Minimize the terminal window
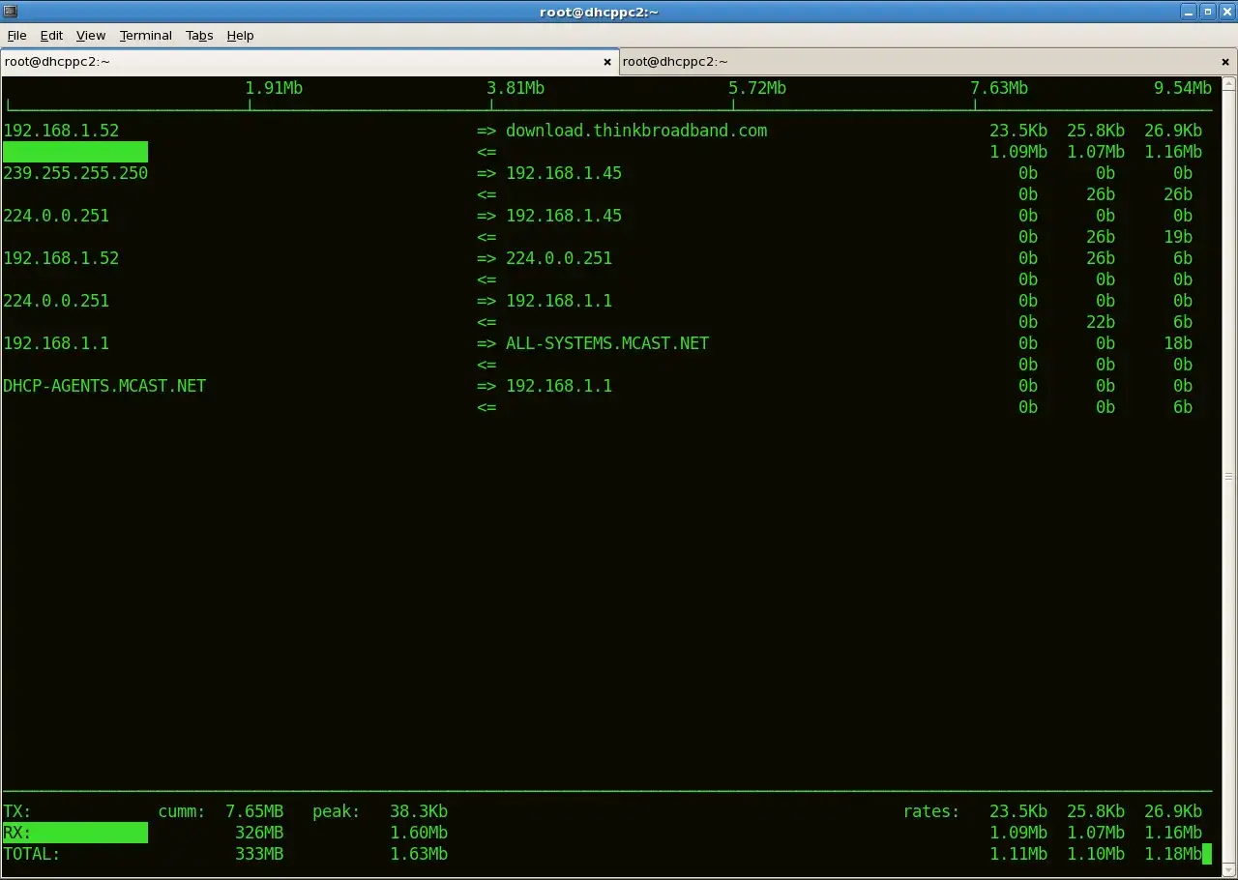The height and width of the screenshot is (880, 1238). 1189,12
